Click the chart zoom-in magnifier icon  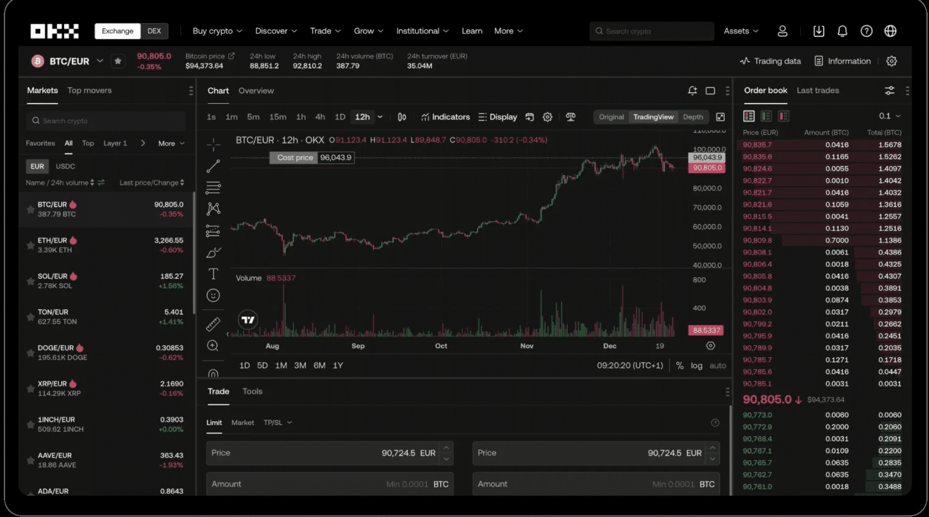pyautogui.click(x=213, y=346)
